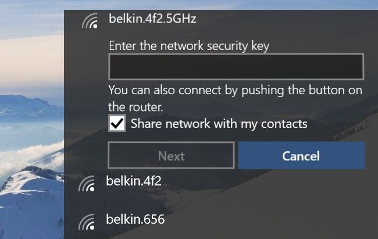378x239 pixels.
Task: Click the belkin.4f2.5GHz network title
Action: (152, 19)
